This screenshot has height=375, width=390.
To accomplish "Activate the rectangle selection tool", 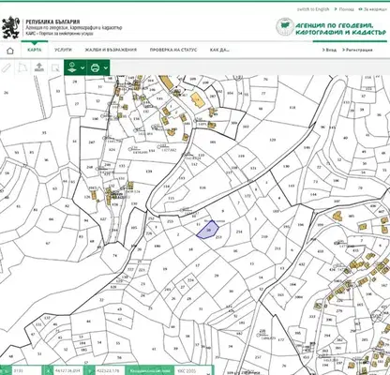I will (x=55, y=67).
